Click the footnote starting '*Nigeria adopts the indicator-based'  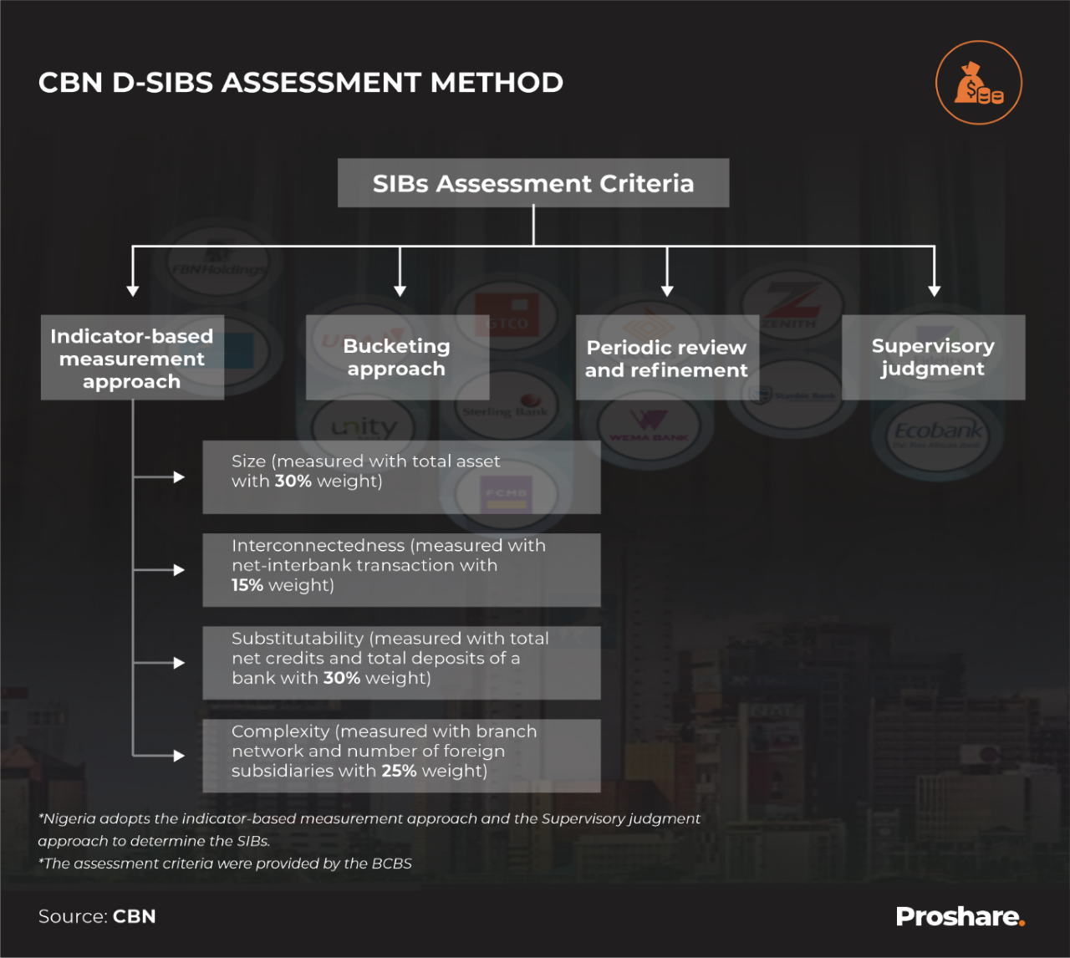pos(369,829)
